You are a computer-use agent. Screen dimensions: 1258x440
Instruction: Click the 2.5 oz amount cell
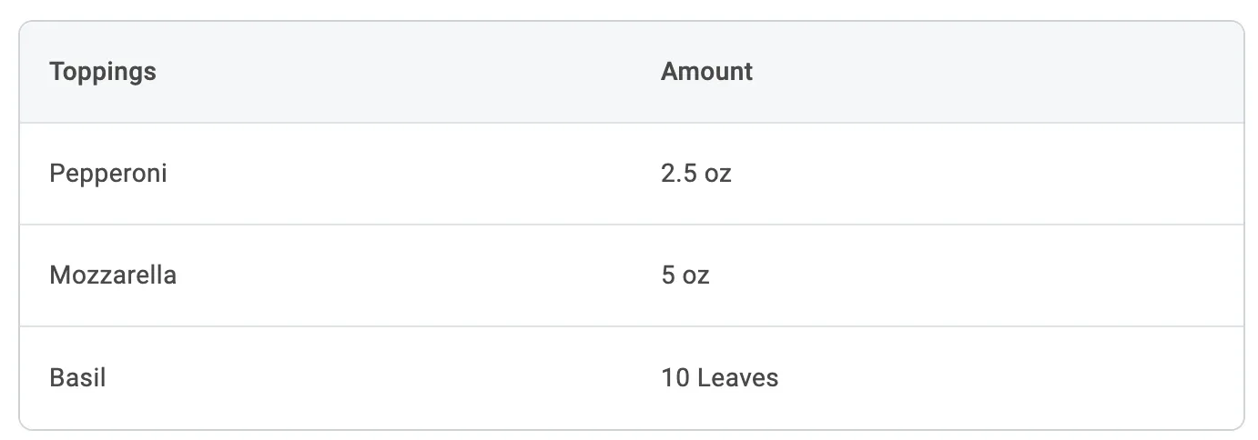pos(696,174)
